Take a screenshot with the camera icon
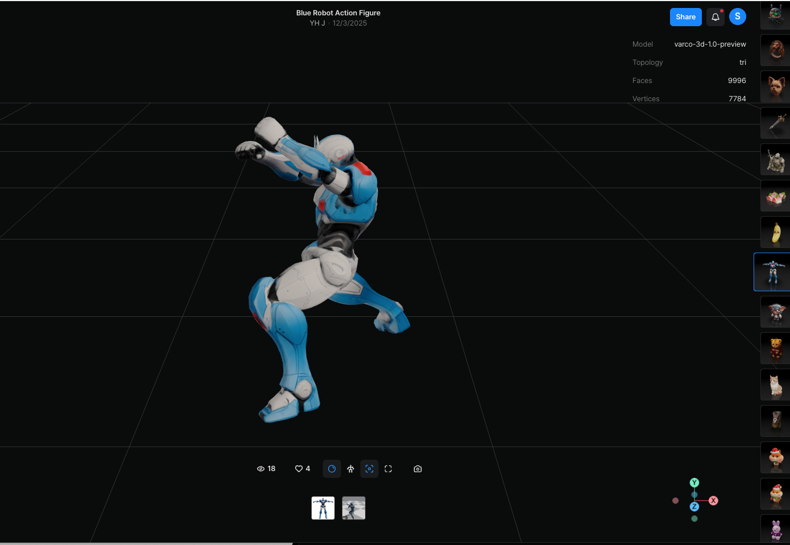This screenshot has width=790, height=545. coord(417,469)
